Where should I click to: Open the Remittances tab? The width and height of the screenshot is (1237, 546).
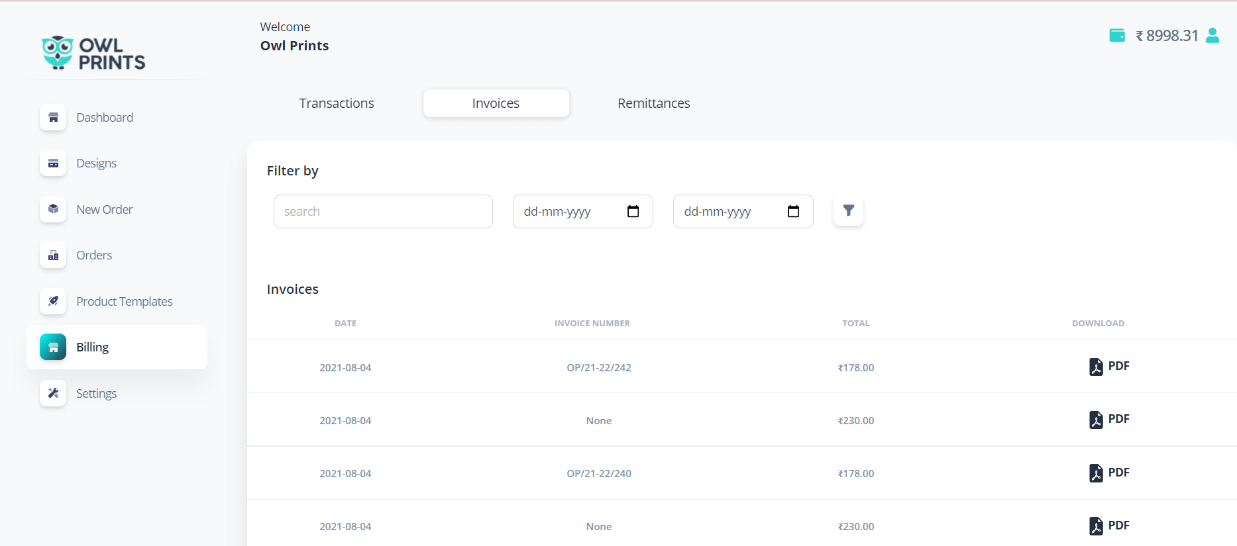(x=654, y=103)
